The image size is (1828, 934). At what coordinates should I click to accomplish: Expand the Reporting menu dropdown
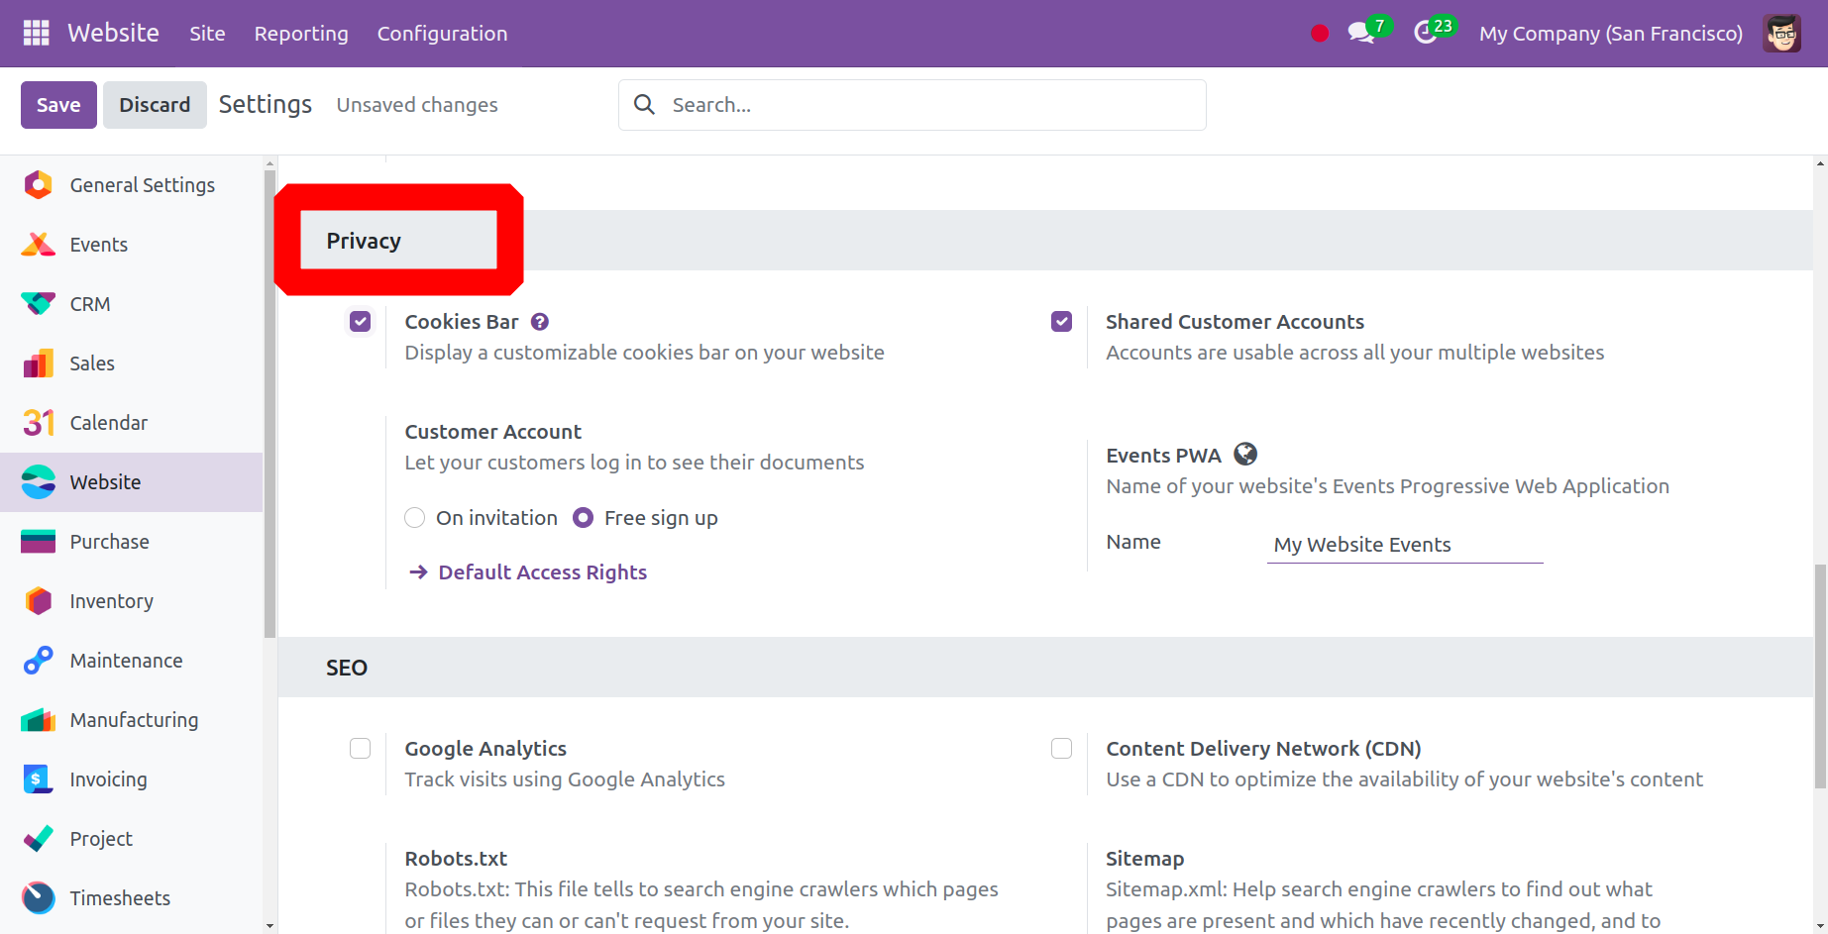(301, 34)
